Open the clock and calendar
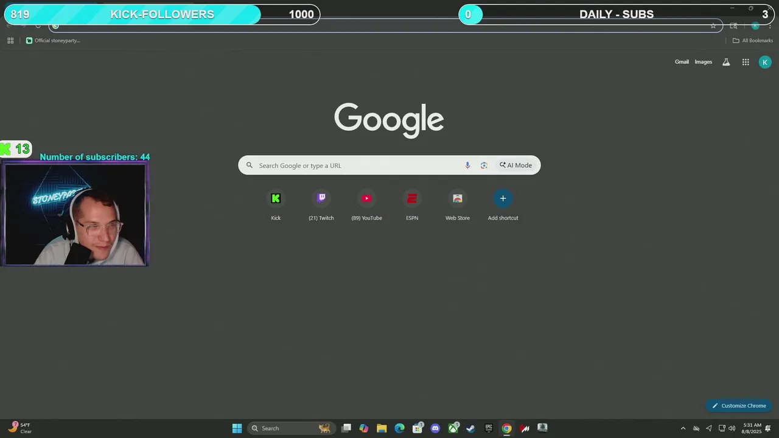 (752, 428)
